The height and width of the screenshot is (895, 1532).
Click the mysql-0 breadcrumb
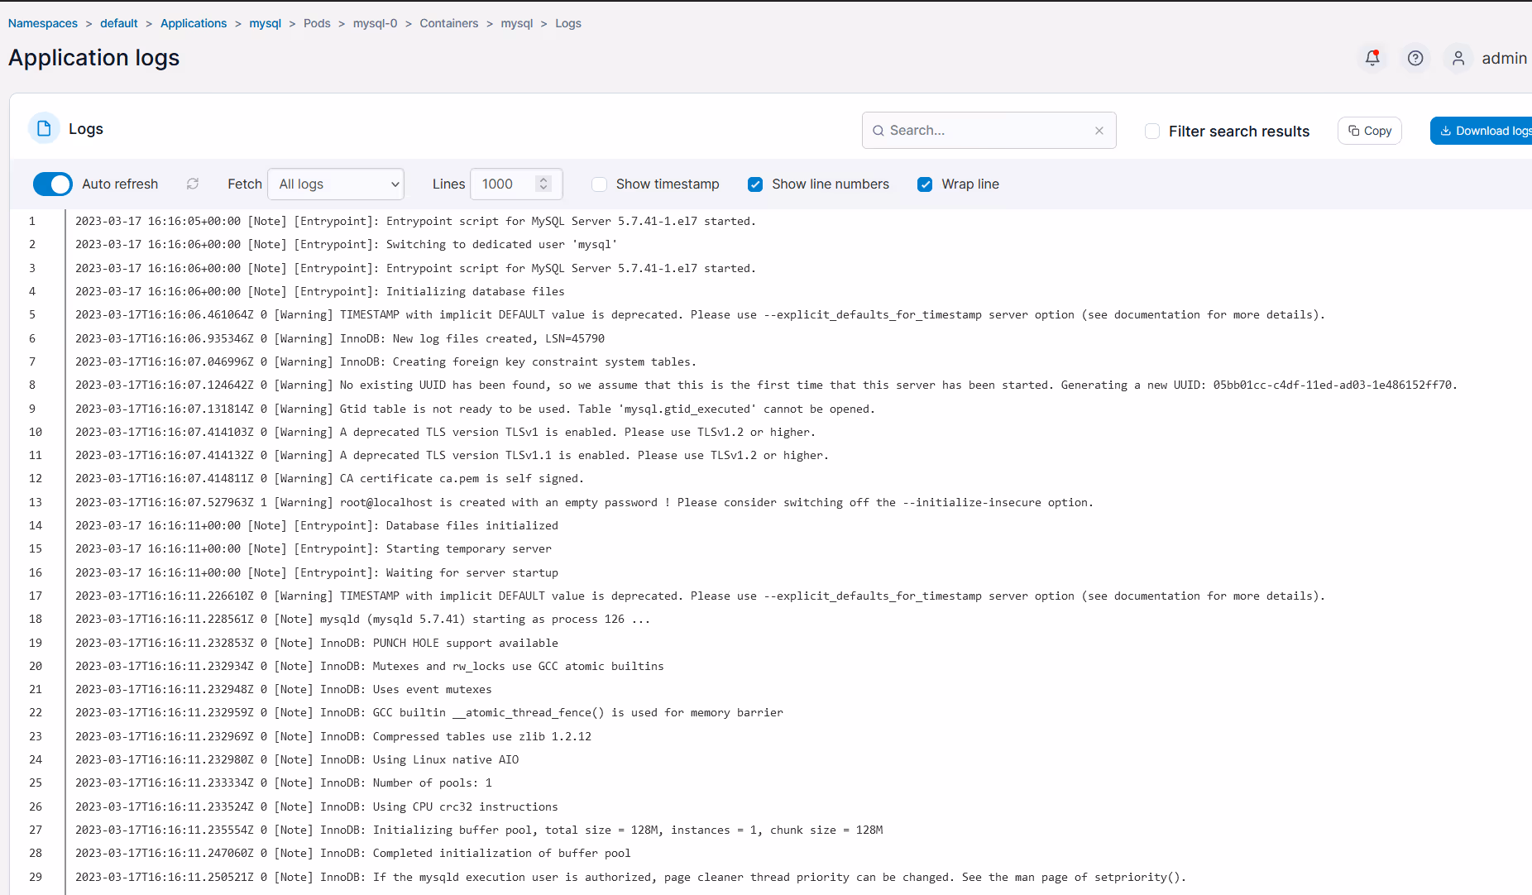tap(375, 23)
